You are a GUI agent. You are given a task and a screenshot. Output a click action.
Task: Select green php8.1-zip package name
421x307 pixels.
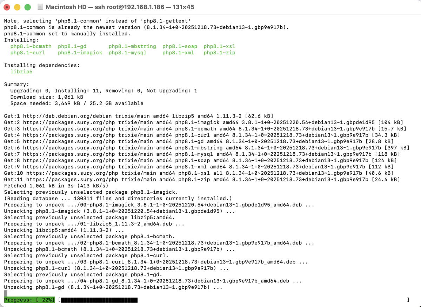click(219, 53)
